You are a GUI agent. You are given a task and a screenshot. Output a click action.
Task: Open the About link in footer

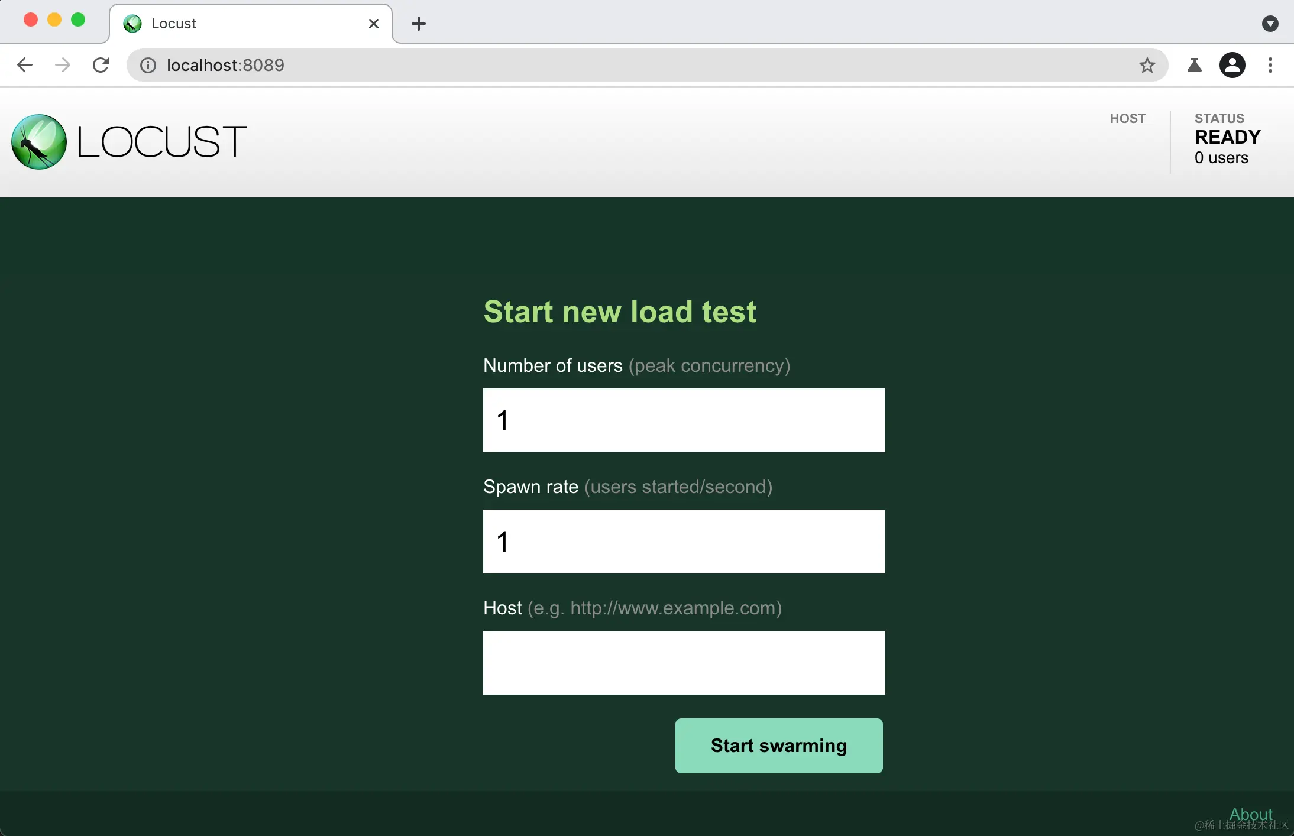(x=1250, y=814)
